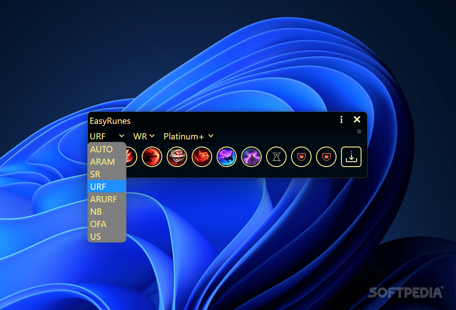Screen dimensions: 456x310
Task: Click the EasyRunes title text
Action: point(110,121)
